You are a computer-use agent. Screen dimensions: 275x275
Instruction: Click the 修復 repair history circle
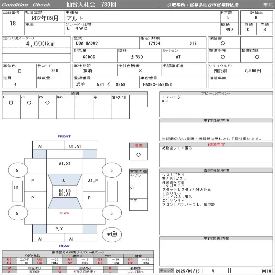138,155
